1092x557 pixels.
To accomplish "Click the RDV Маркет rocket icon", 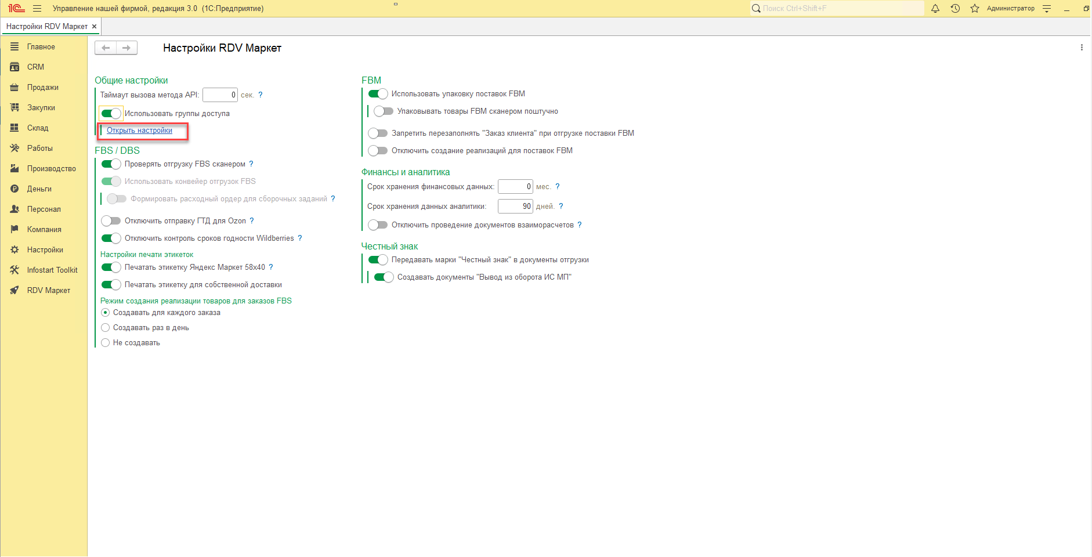I will pyautogui.click(x=15, y=290).
